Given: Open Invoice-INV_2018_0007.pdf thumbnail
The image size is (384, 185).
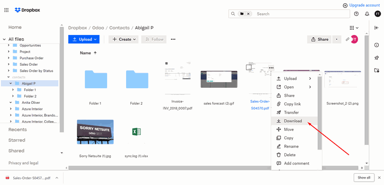Looking at the screenshot, I should pyautogui.click(x=178, y=78).
